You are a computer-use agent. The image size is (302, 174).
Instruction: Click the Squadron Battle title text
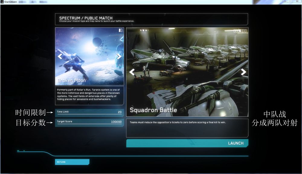153,110
